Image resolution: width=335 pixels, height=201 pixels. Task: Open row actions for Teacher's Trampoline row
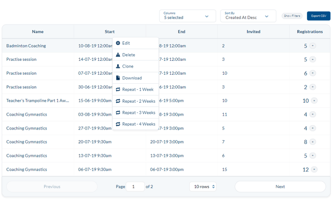[x=314, y=100]
